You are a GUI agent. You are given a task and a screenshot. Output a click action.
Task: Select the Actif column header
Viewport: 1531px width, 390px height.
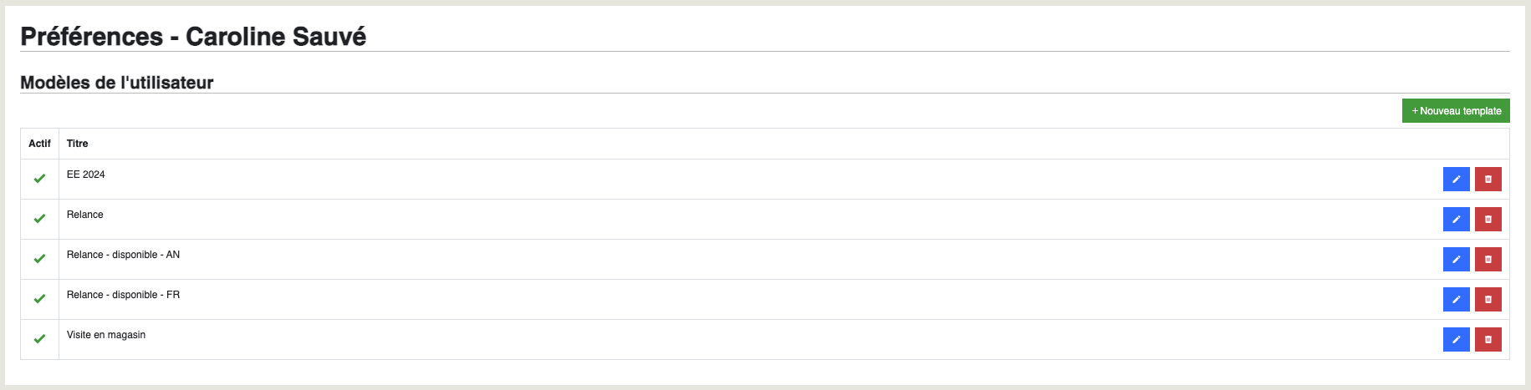[x=39, y=144]
